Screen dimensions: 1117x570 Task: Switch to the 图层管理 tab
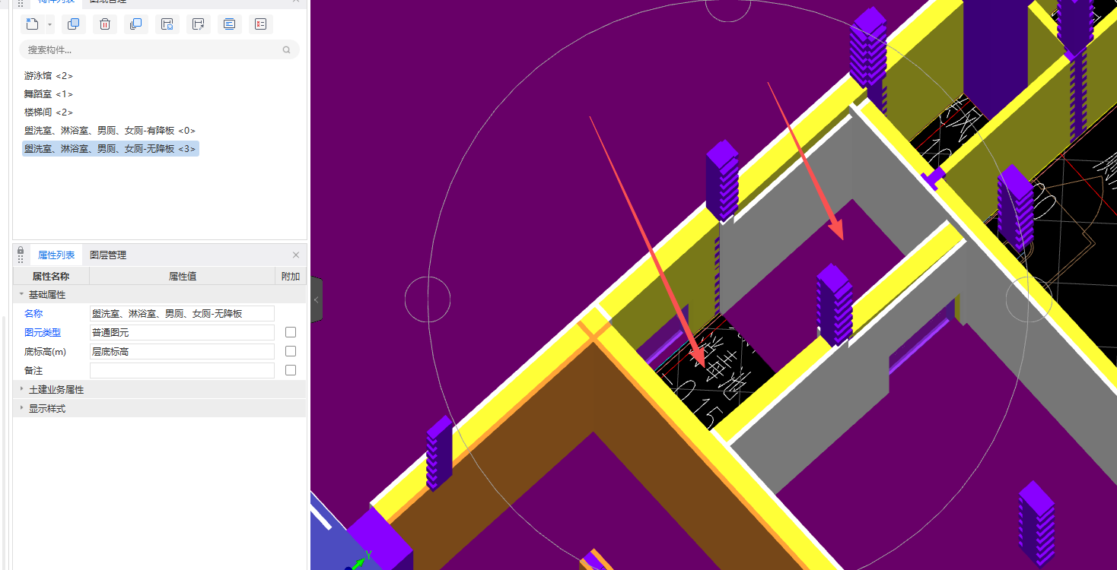pos(108,255)
